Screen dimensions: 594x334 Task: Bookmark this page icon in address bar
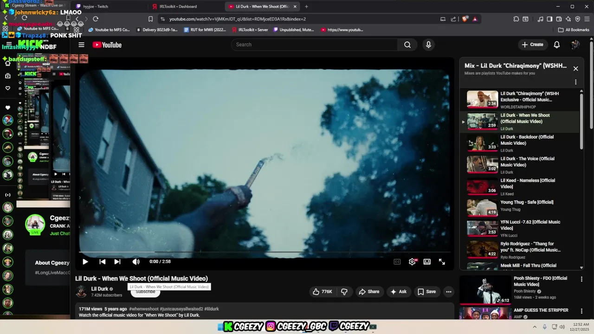[x=150, y=19]
